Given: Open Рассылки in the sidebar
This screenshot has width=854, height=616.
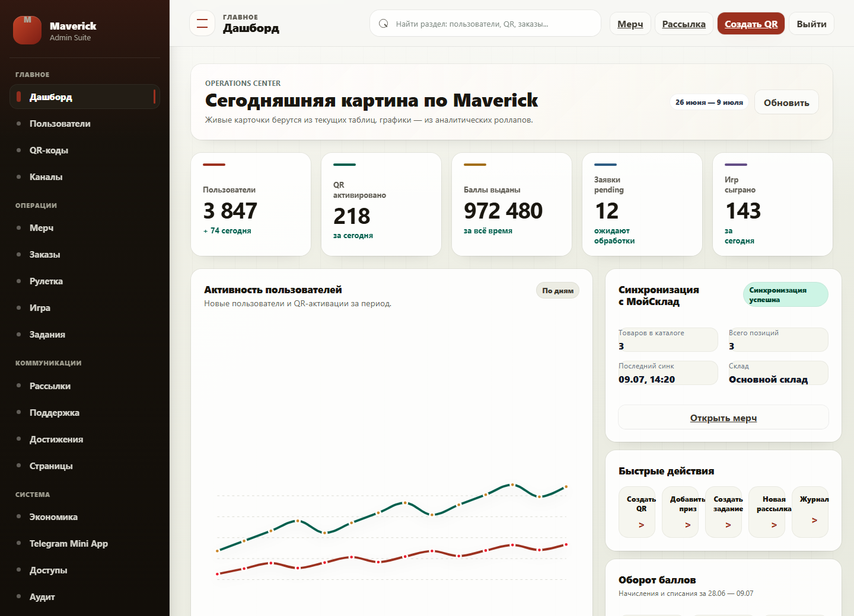Looking at the screenshot, I should pos(85,386).
